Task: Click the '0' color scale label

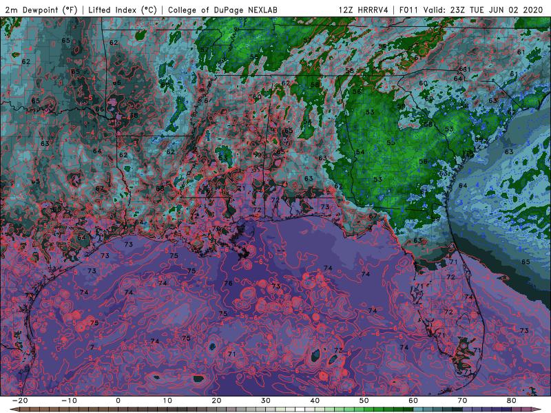Action: (x=118, y=401)
